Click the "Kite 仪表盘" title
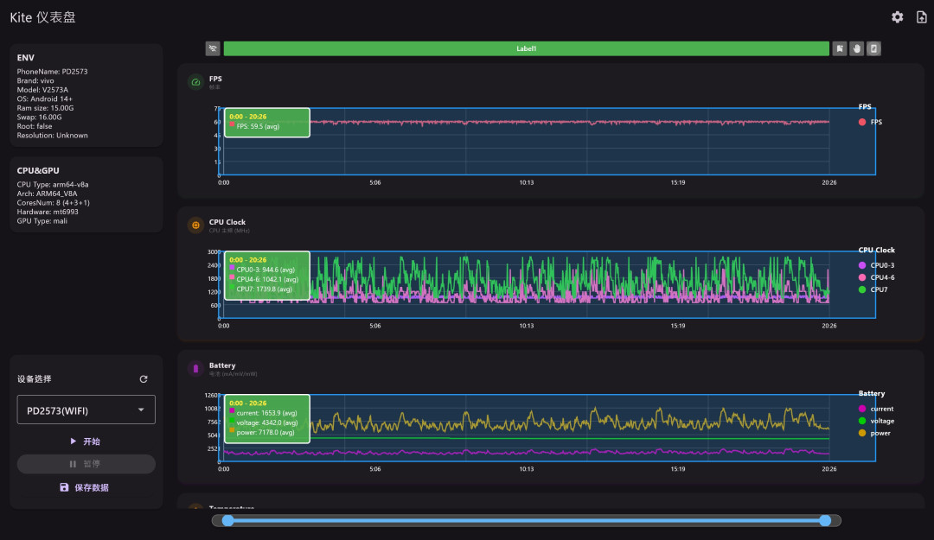 (43, 17)
